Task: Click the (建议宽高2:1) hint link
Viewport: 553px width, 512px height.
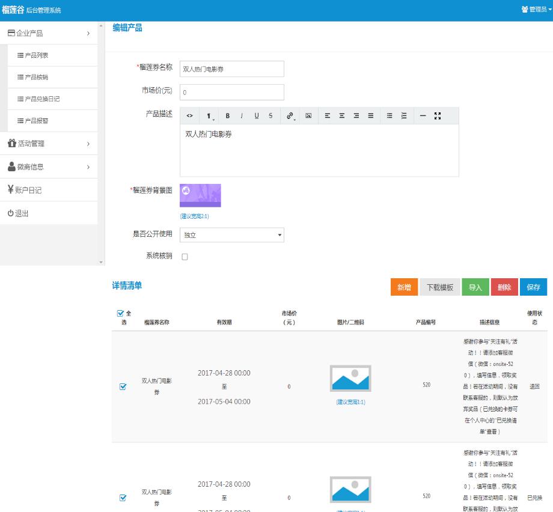Action: tap(194, 216)
